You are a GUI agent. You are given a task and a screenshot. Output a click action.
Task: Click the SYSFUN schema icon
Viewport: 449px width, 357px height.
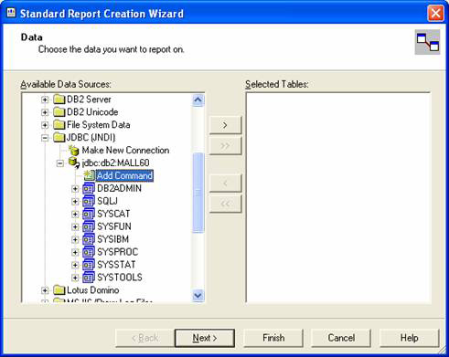click(x=89, y=226)
